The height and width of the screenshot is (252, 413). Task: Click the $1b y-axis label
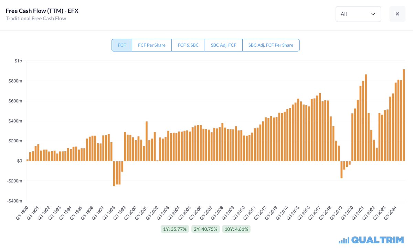pos(19,61)
